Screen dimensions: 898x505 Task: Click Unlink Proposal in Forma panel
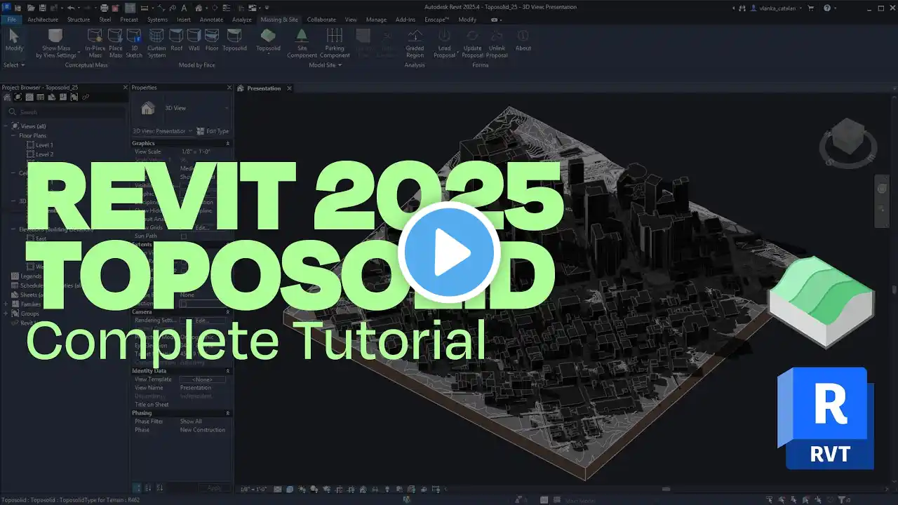[x=497, y=43]
